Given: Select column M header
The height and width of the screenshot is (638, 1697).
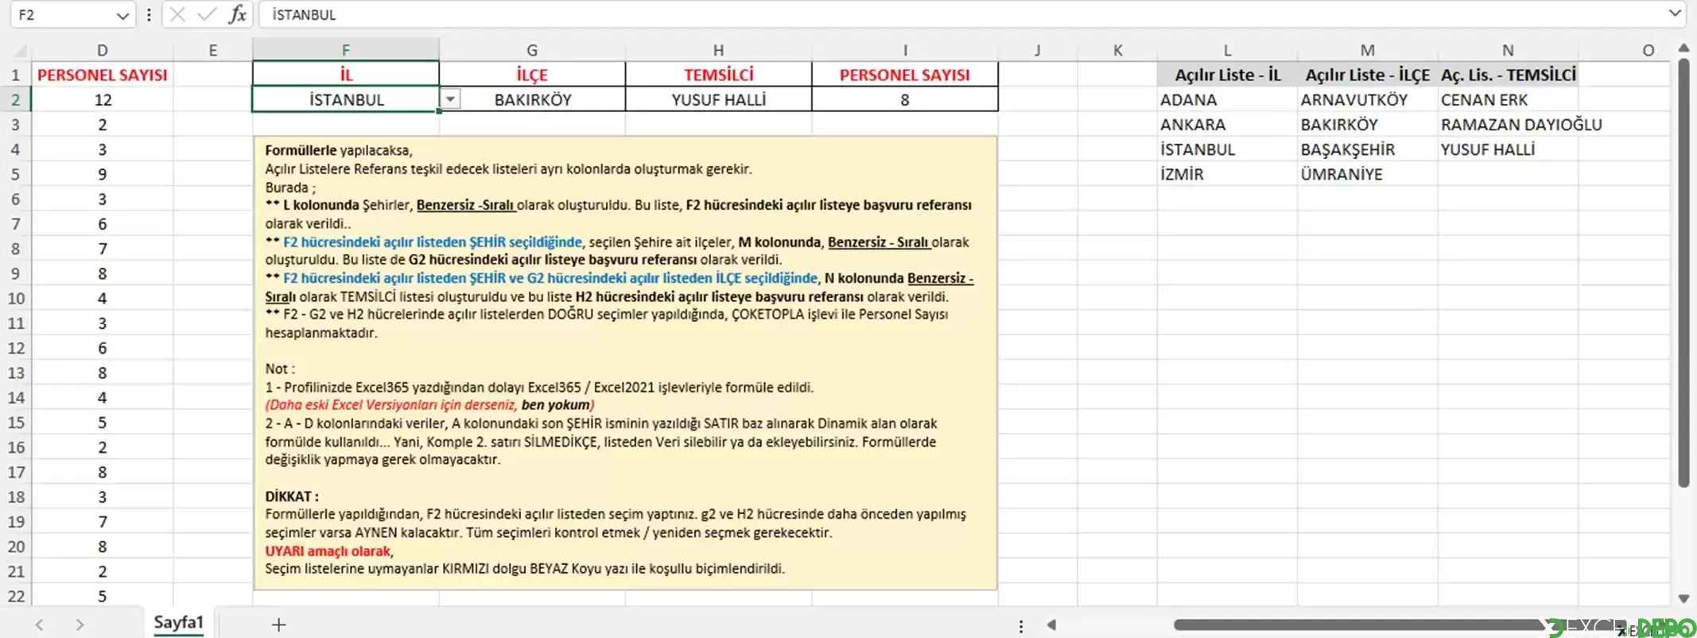Looking at the screenshot, I should coord(1367,50).
